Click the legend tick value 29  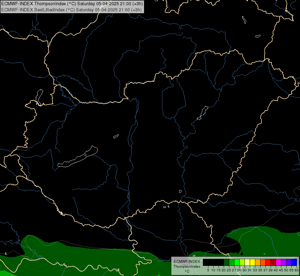tap(239, 270)
